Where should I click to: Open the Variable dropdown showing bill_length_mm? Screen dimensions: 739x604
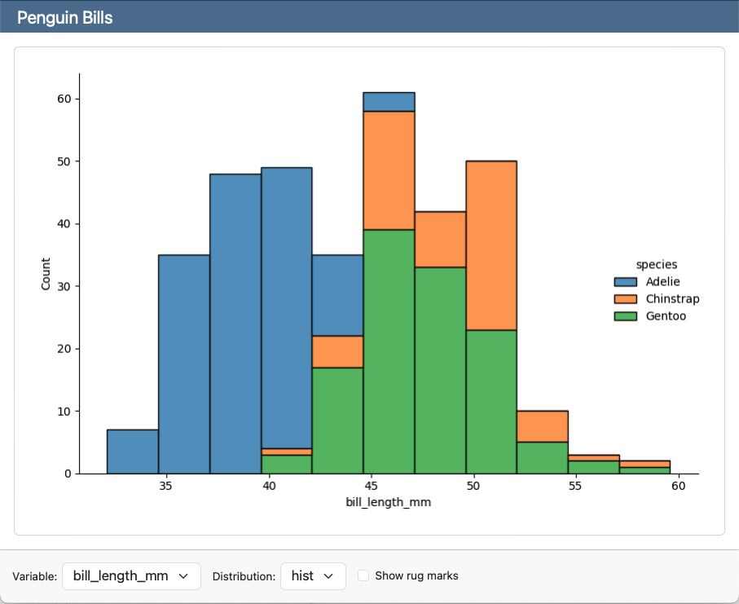pos(130,575)
